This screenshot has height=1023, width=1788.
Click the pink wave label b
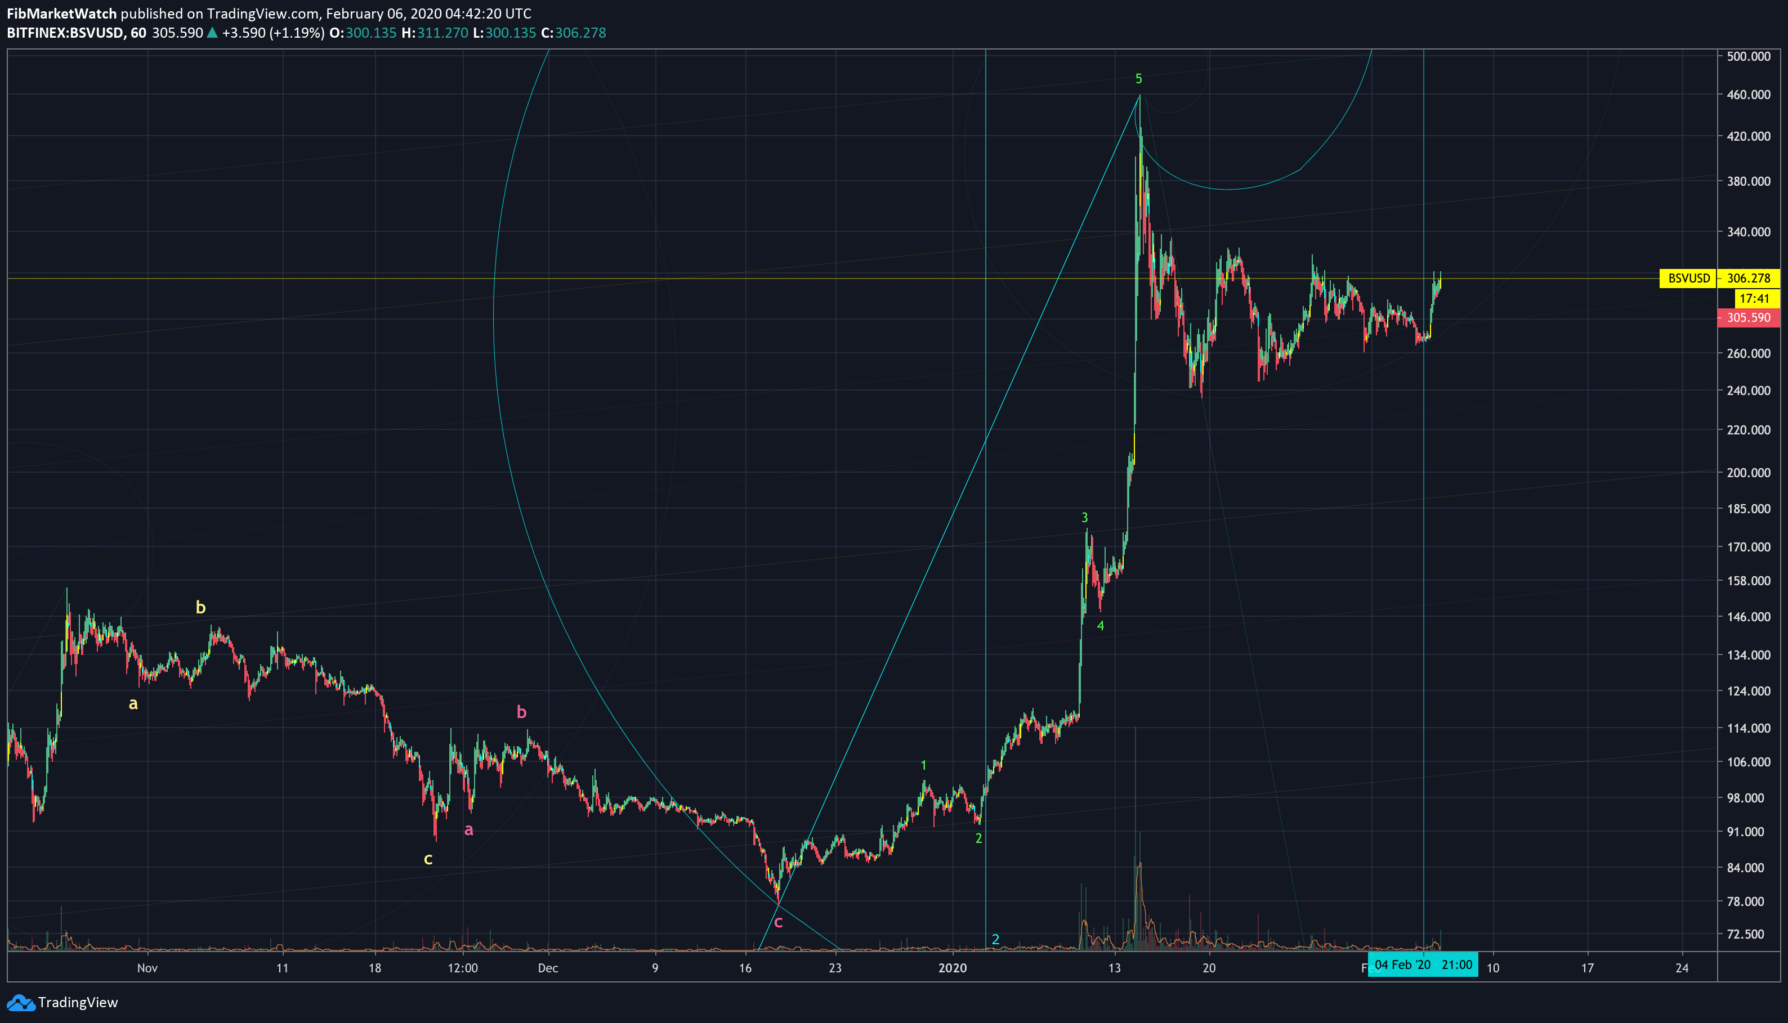[521, 712]
